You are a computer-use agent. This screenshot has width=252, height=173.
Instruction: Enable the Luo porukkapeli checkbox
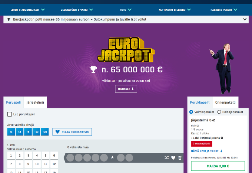click(x=10, y=114)
